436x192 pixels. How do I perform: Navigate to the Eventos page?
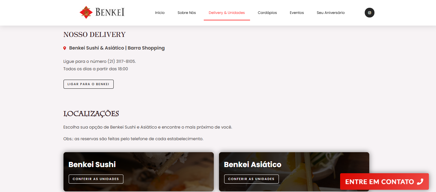297,13
